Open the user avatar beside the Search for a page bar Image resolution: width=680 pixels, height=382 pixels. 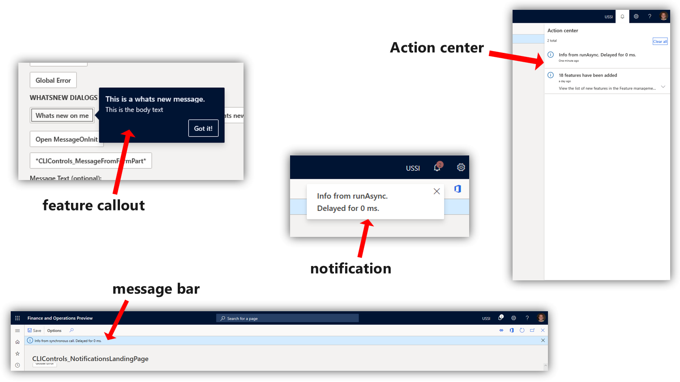tap(541, 318)
